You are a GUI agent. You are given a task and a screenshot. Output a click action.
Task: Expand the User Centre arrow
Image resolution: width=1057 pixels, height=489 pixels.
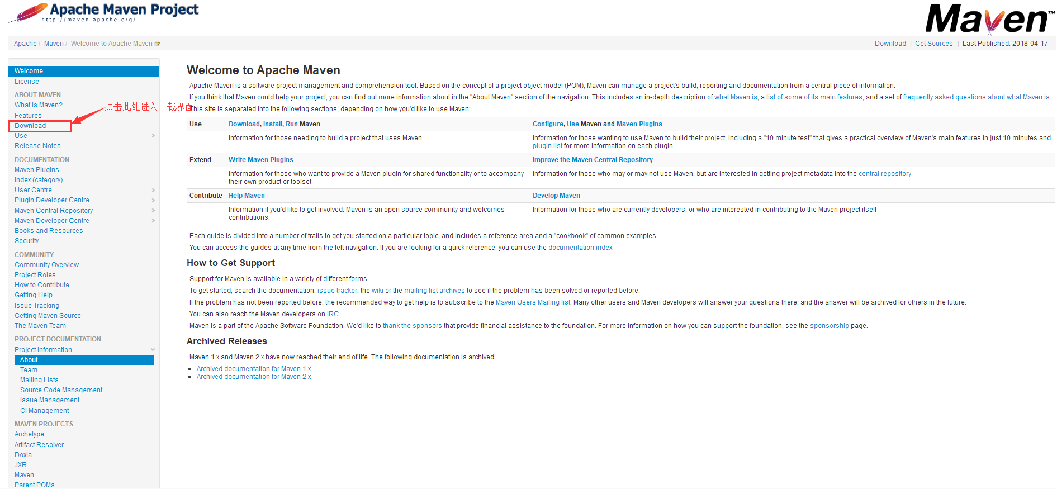click(153, 191)
